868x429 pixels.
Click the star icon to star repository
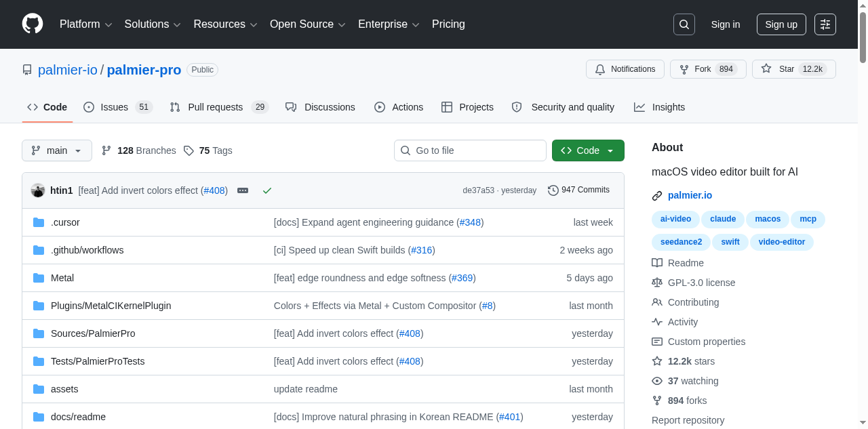pyautogui.click(x=766, y=69)
